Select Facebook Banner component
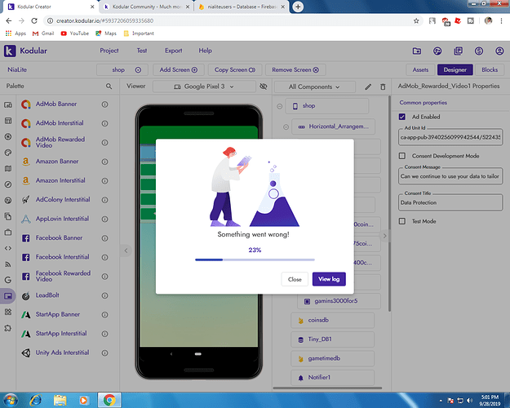Image resolution: width=510 pixels, height=408 pixels. pyautogui.click(x=59, y=237)
